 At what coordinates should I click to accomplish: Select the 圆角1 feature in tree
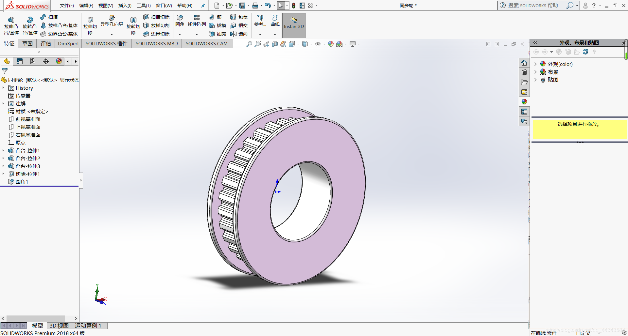[x=22, y=182]
